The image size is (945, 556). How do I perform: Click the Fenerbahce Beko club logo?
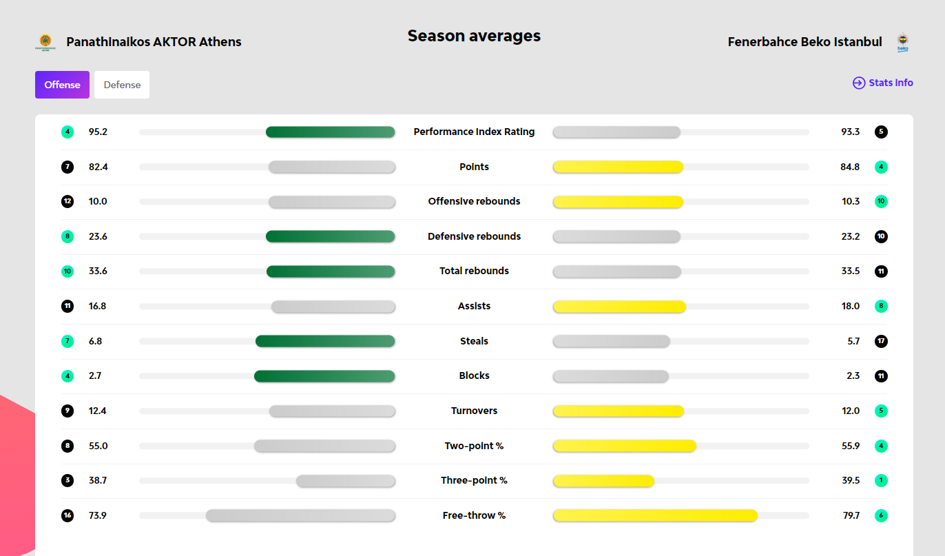tap(902, 43)
